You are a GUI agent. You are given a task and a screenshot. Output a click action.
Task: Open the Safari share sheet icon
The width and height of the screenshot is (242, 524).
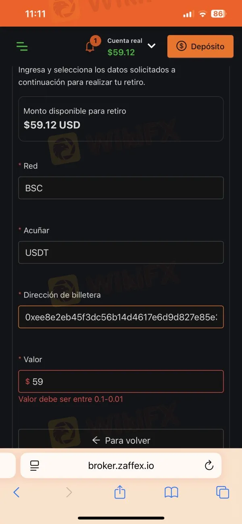120,492
